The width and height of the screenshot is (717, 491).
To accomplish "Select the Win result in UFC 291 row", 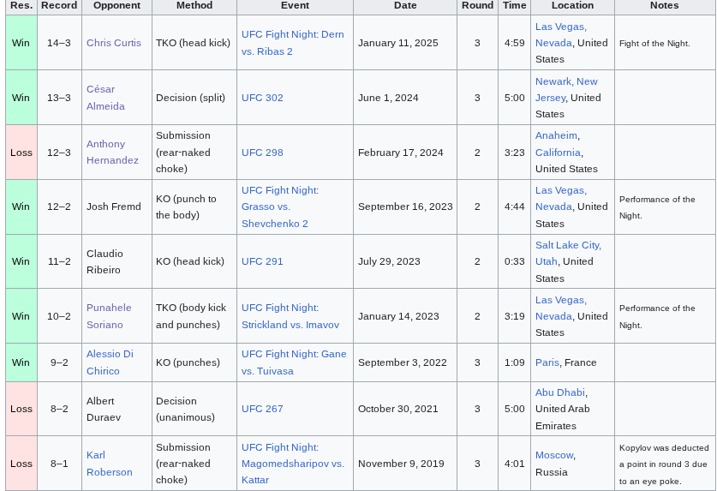I will click(21, 261).
